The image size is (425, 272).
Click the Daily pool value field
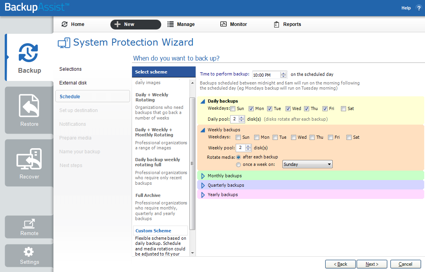(234, 119)
